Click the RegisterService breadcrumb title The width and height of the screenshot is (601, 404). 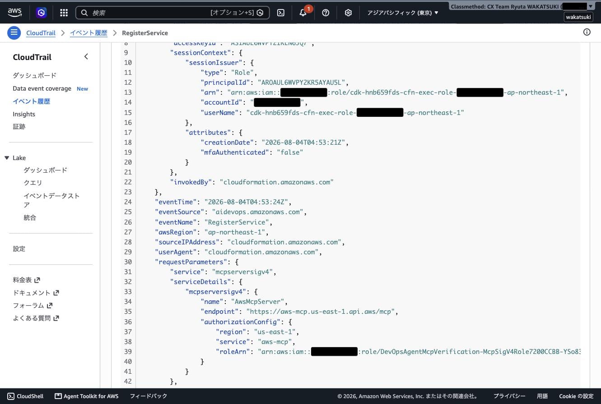pyautogui.click(x=145, y=33)
